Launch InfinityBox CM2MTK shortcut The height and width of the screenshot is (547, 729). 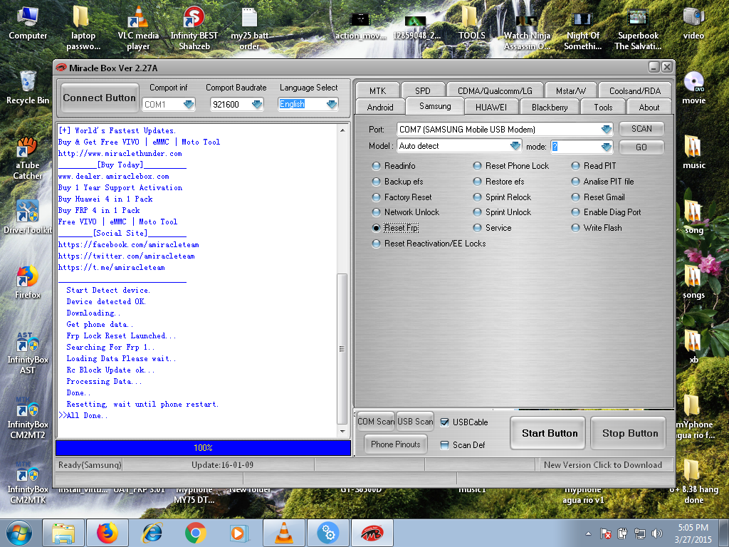pyautogui.click(x=28, y=483)
